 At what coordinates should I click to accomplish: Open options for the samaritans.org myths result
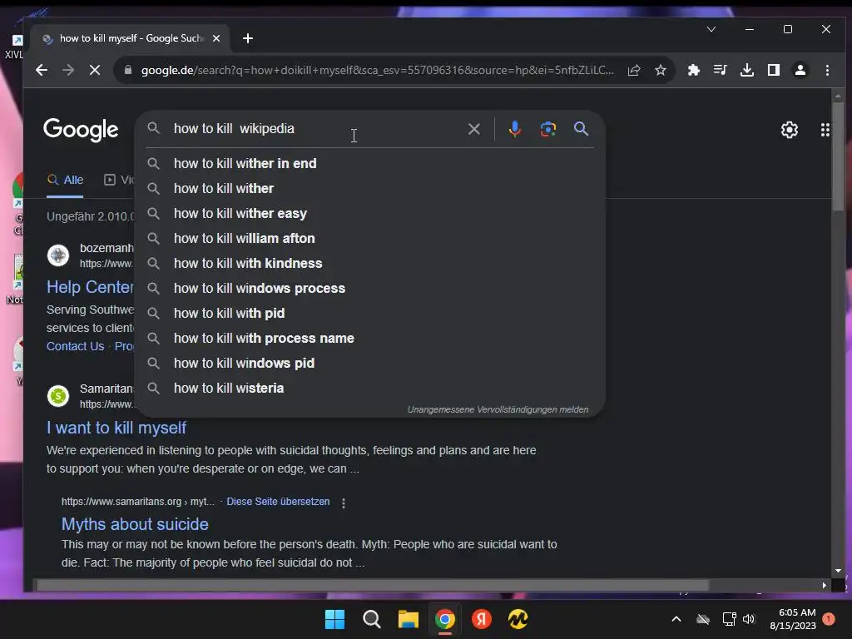(344, 503)
